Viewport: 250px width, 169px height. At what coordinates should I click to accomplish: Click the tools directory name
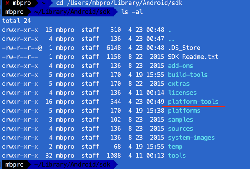tap(177, 156)
